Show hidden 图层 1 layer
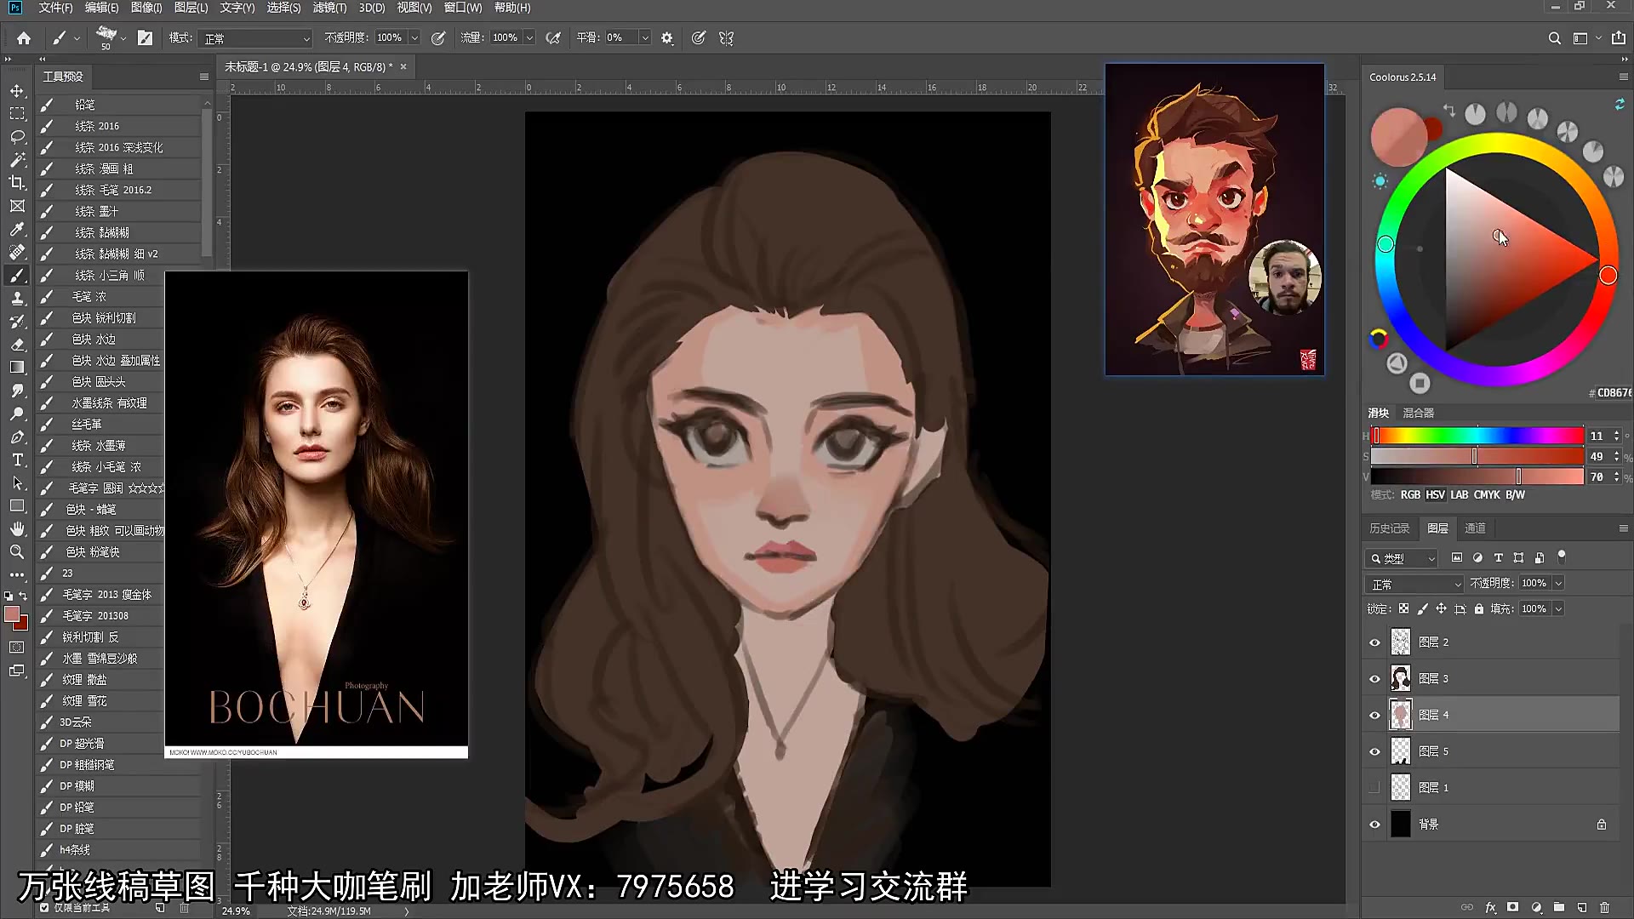Screen dimensions: 1634x919 coord(1374,788)
